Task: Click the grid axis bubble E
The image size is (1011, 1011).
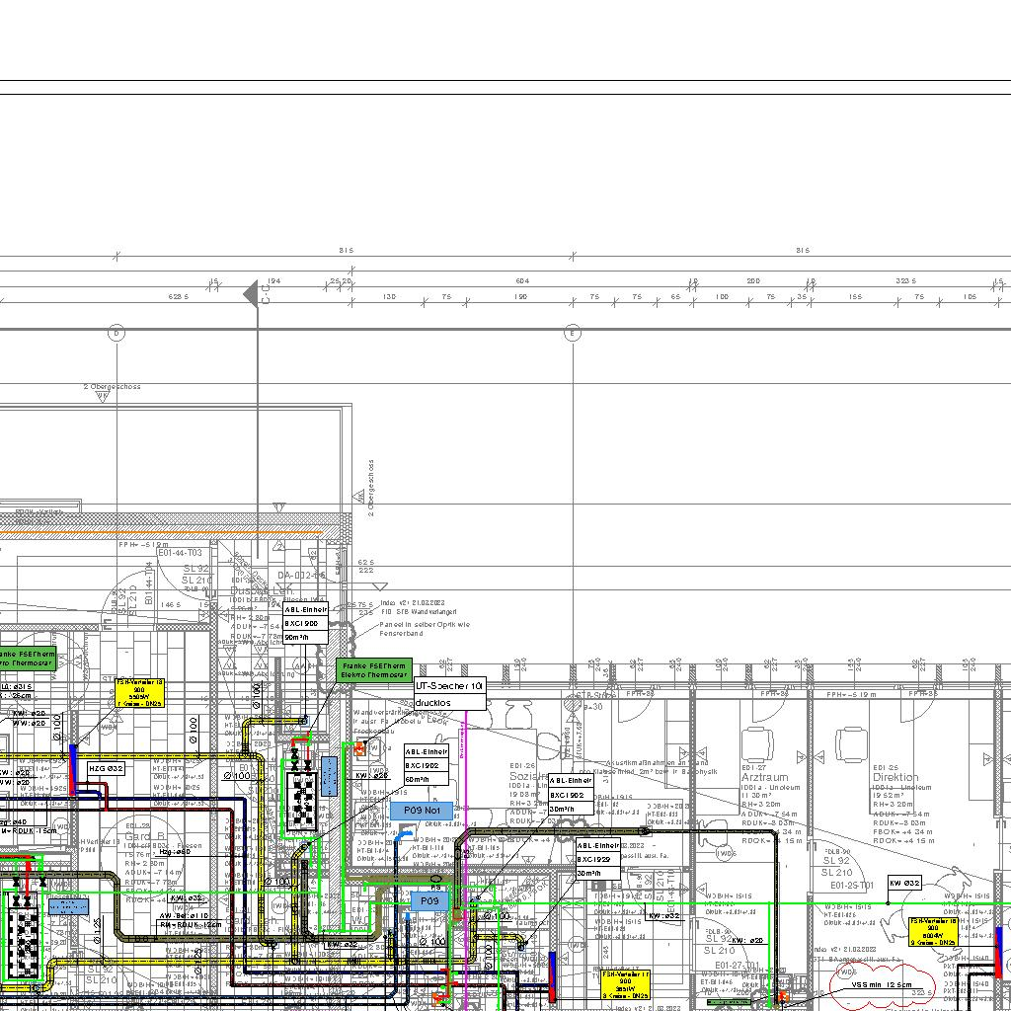Action: click(x=573, y=333)
